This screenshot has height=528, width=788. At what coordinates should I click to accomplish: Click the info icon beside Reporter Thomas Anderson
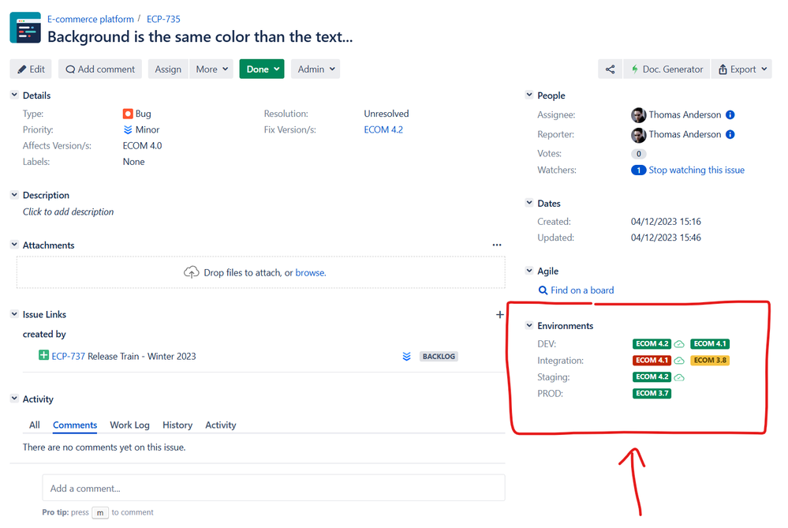730,134
